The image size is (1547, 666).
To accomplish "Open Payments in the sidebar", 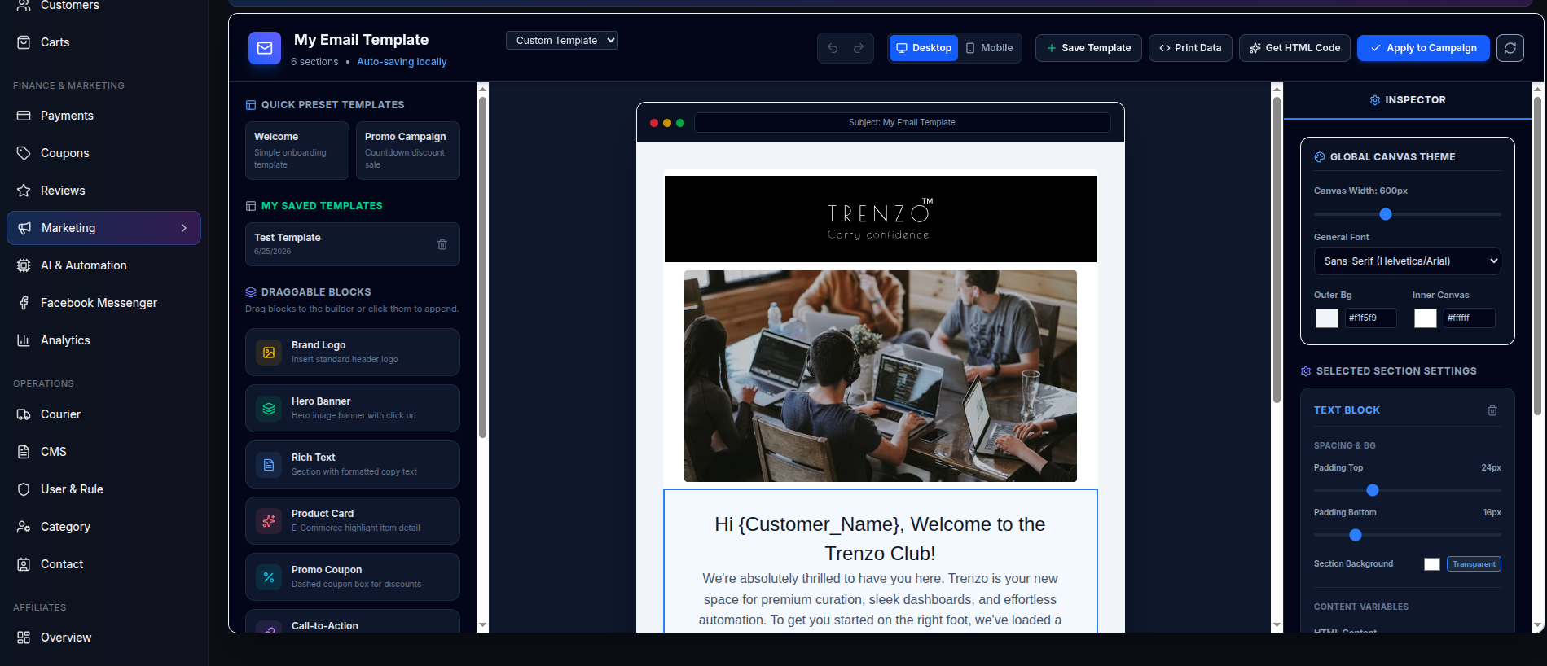I will pyautogui.click(x=103, y=116).
